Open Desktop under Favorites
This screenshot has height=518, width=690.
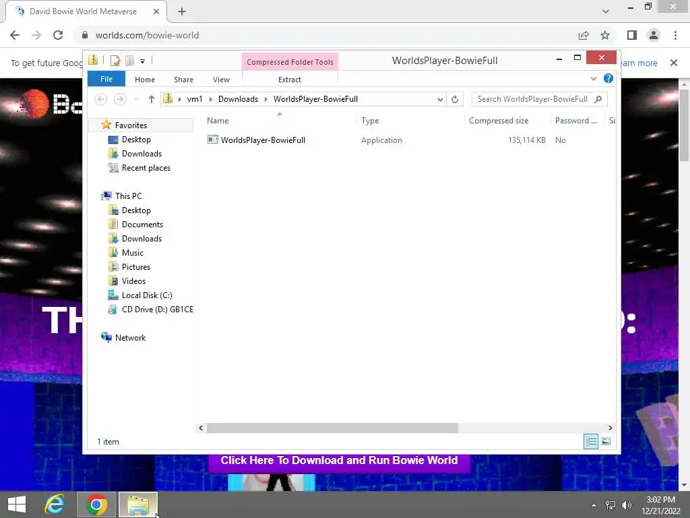pos(136,140)
